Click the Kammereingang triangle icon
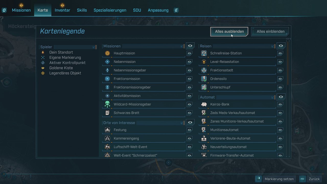327x184 pixels. coord(108,138)
